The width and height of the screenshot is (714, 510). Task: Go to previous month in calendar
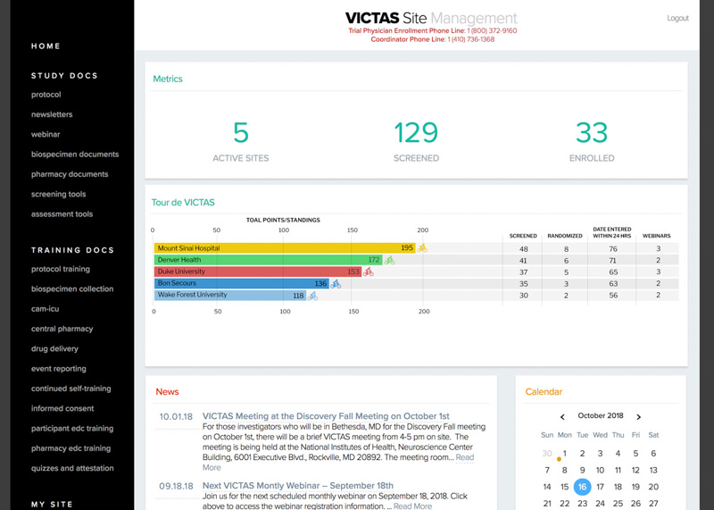(x=562, y=417)
